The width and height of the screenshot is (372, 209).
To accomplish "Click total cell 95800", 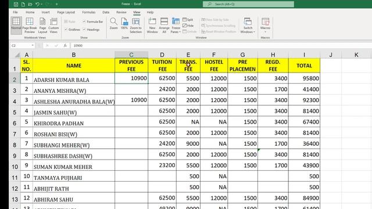I will pos(304,78).
